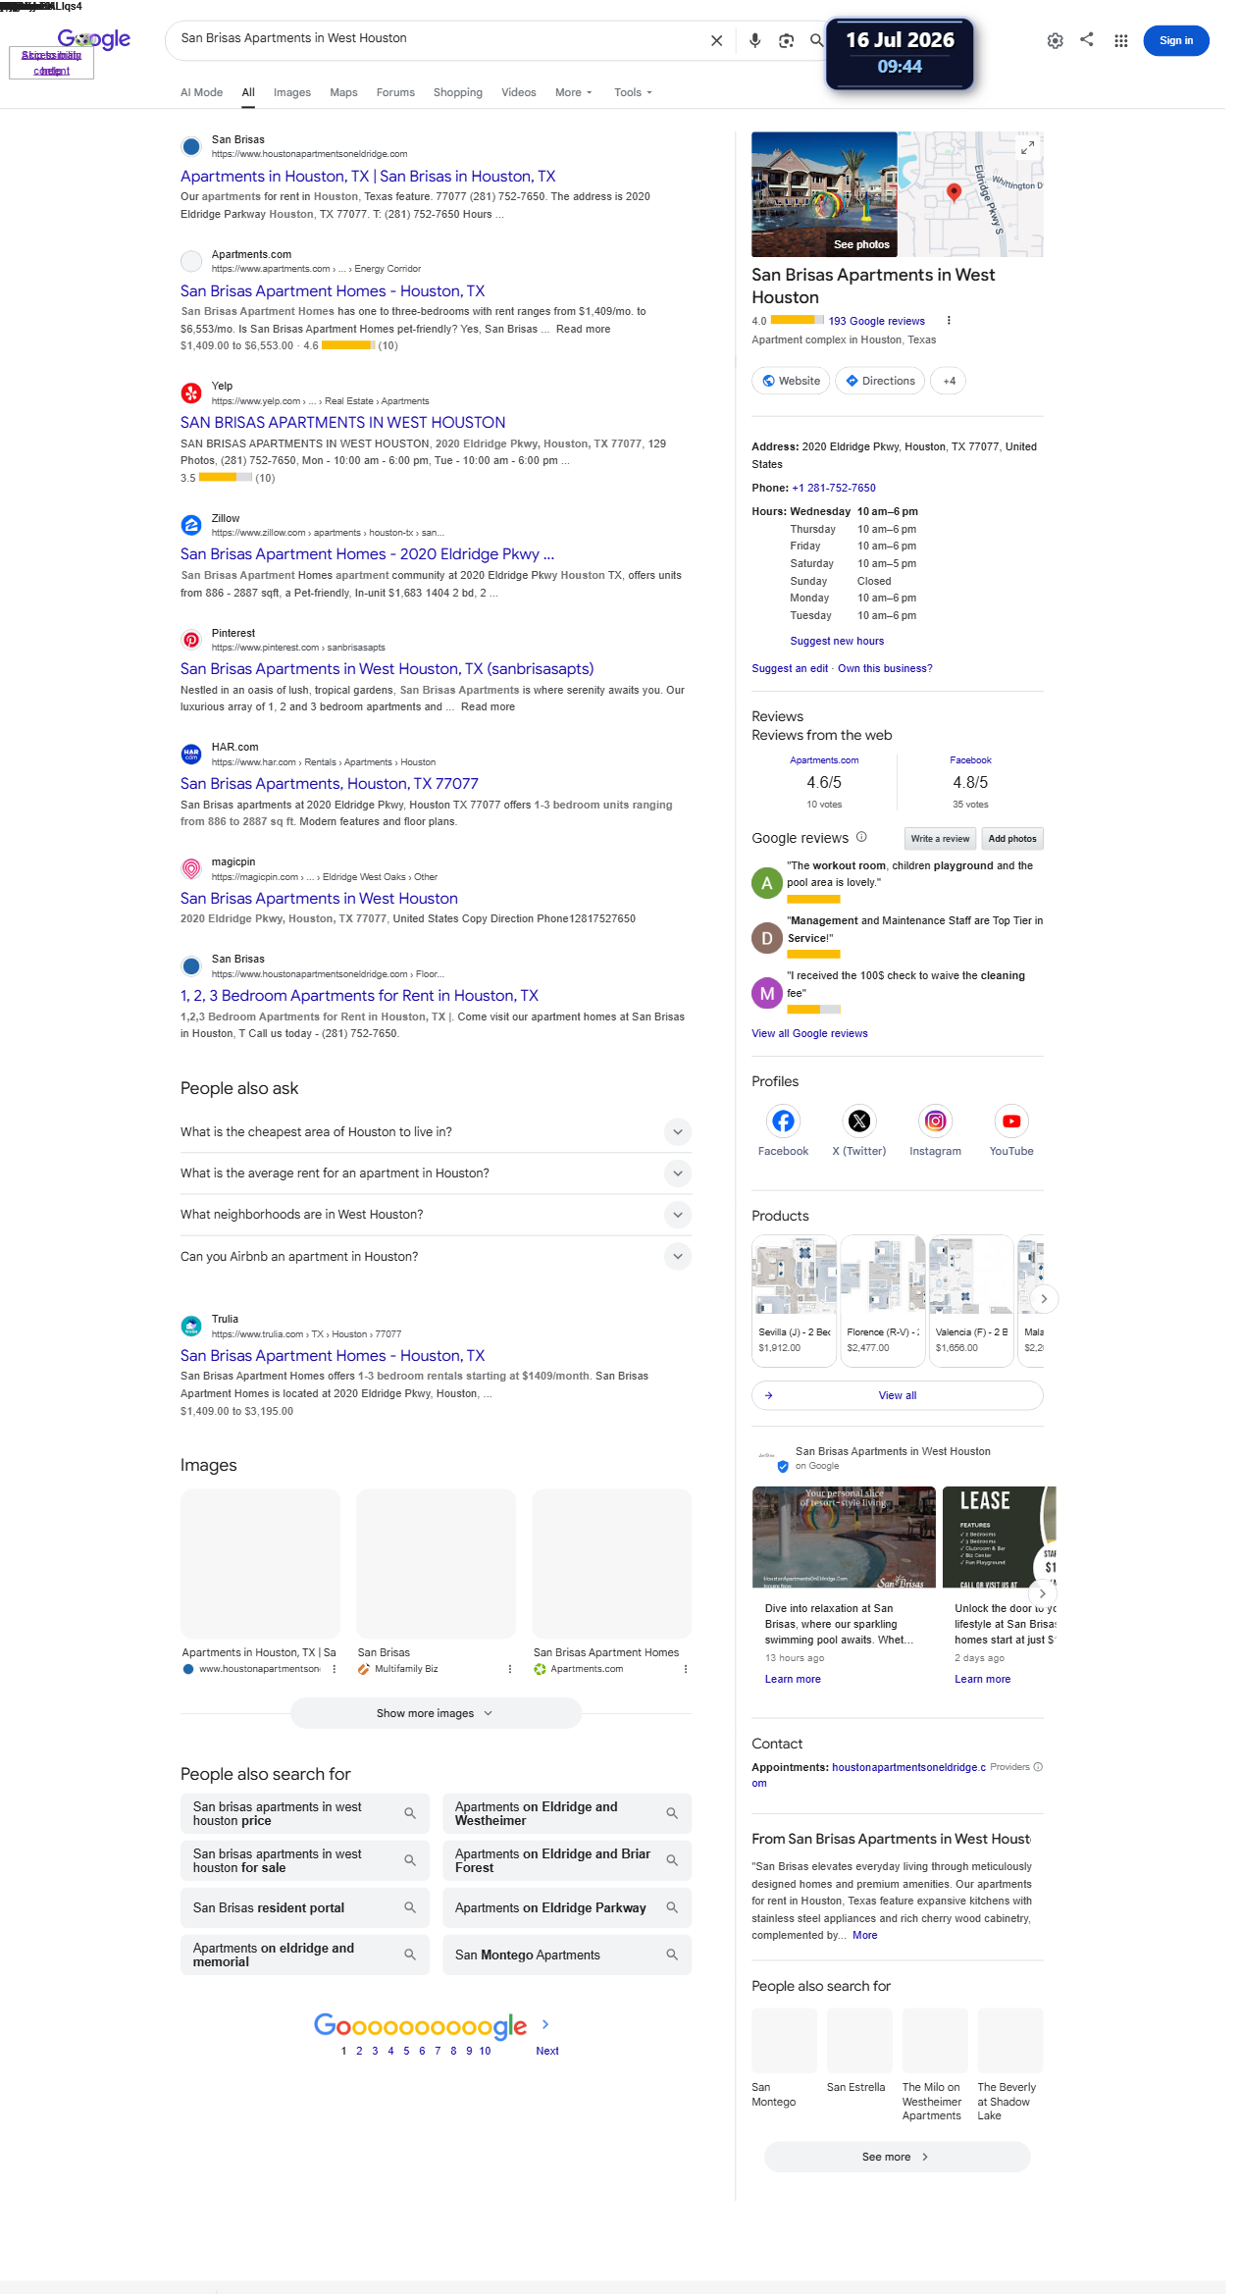This screenshot has width=1240, height=2294.
Task: Start voice search with the microphone icon
Action: click(x=754, y=40)
